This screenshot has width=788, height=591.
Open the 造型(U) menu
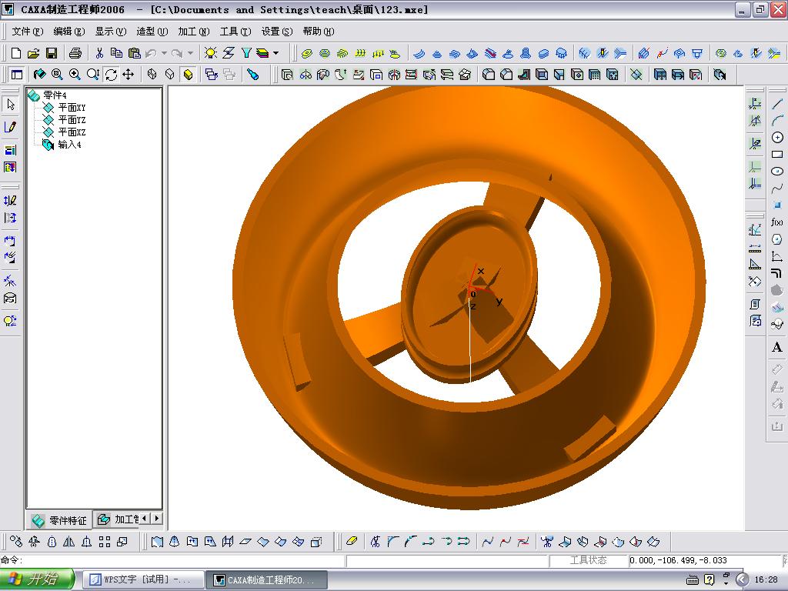tap(152, 31)
